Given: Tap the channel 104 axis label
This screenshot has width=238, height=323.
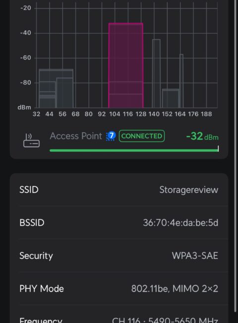Looking at the screenshot, I should coord(115,114).
